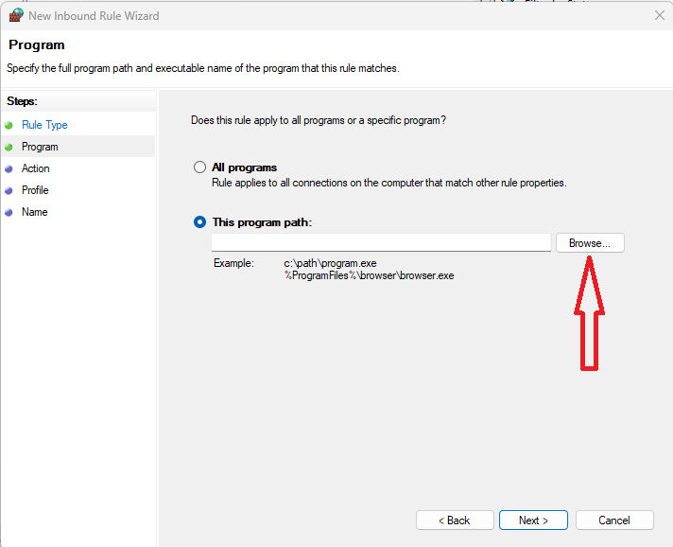Go to the Rule Type step
Screen dimensions: 673x547
[44, 125]
